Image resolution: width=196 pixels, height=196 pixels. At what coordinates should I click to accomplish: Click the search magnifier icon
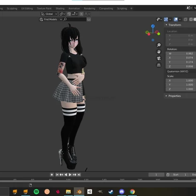[65, 19]
